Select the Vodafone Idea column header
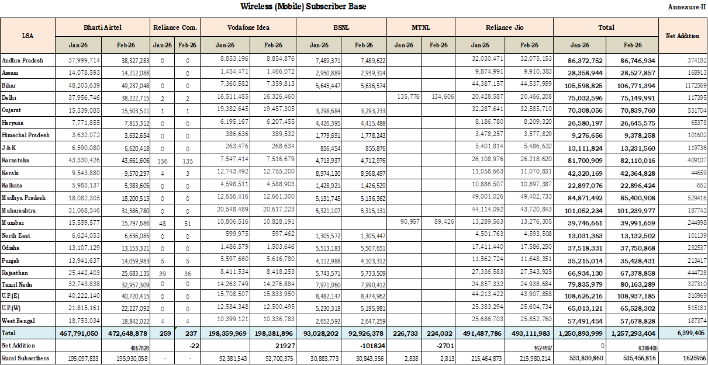The height and width of the screenshot is (365, 708). click(248, 27)
